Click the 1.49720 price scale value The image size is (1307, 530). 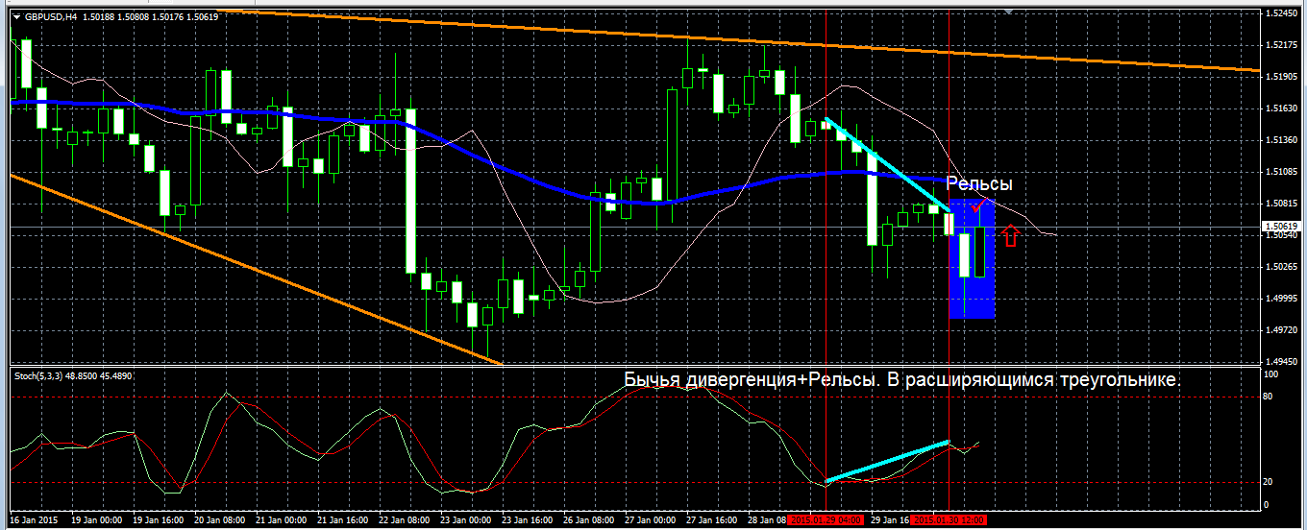1284,330
